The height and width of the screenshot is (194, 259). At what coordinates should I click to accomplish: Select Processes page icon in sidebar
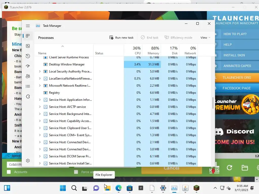(28, 36)
